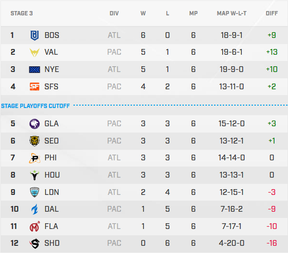Click the Dallas Fuel logo
Image resolution: width=288 pixels, height=253 pixels.
point(35,209)
